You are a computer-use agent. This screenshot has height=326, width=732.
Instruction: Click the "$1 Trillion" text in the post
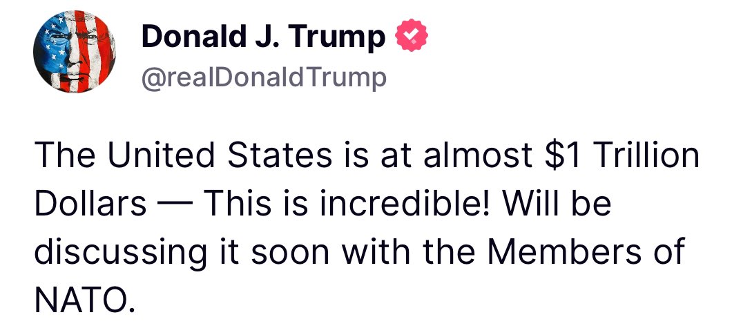pyautogui.click(x=622, y=155)
